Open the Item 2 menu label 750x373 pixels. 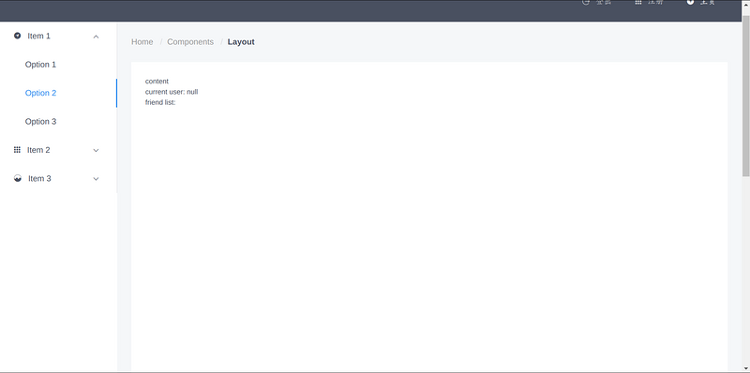click(38, 150)
